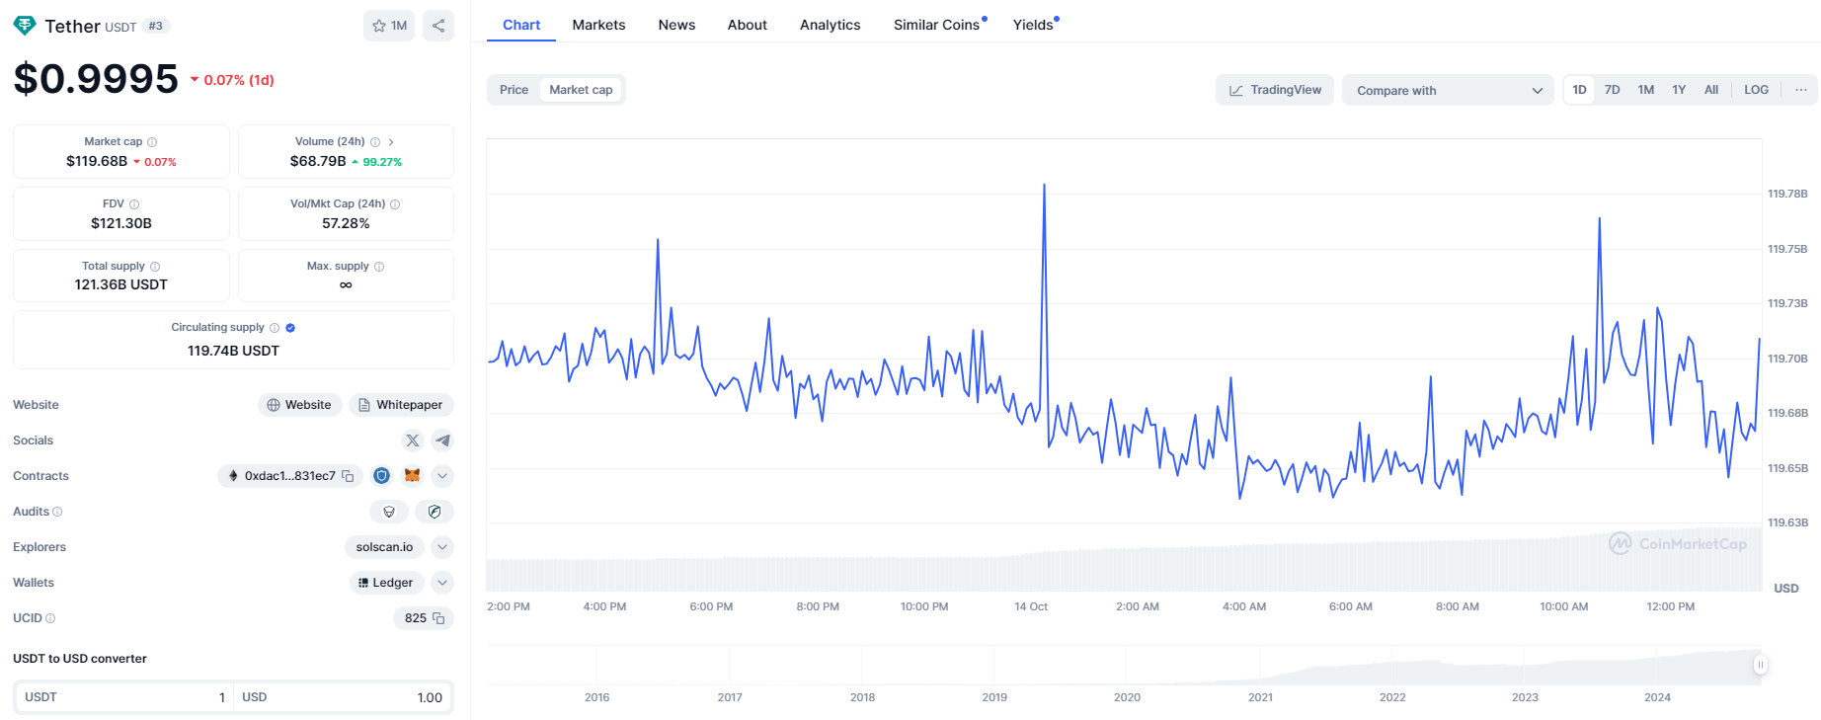Click the Circulating supply info icon

pos(275,328)
